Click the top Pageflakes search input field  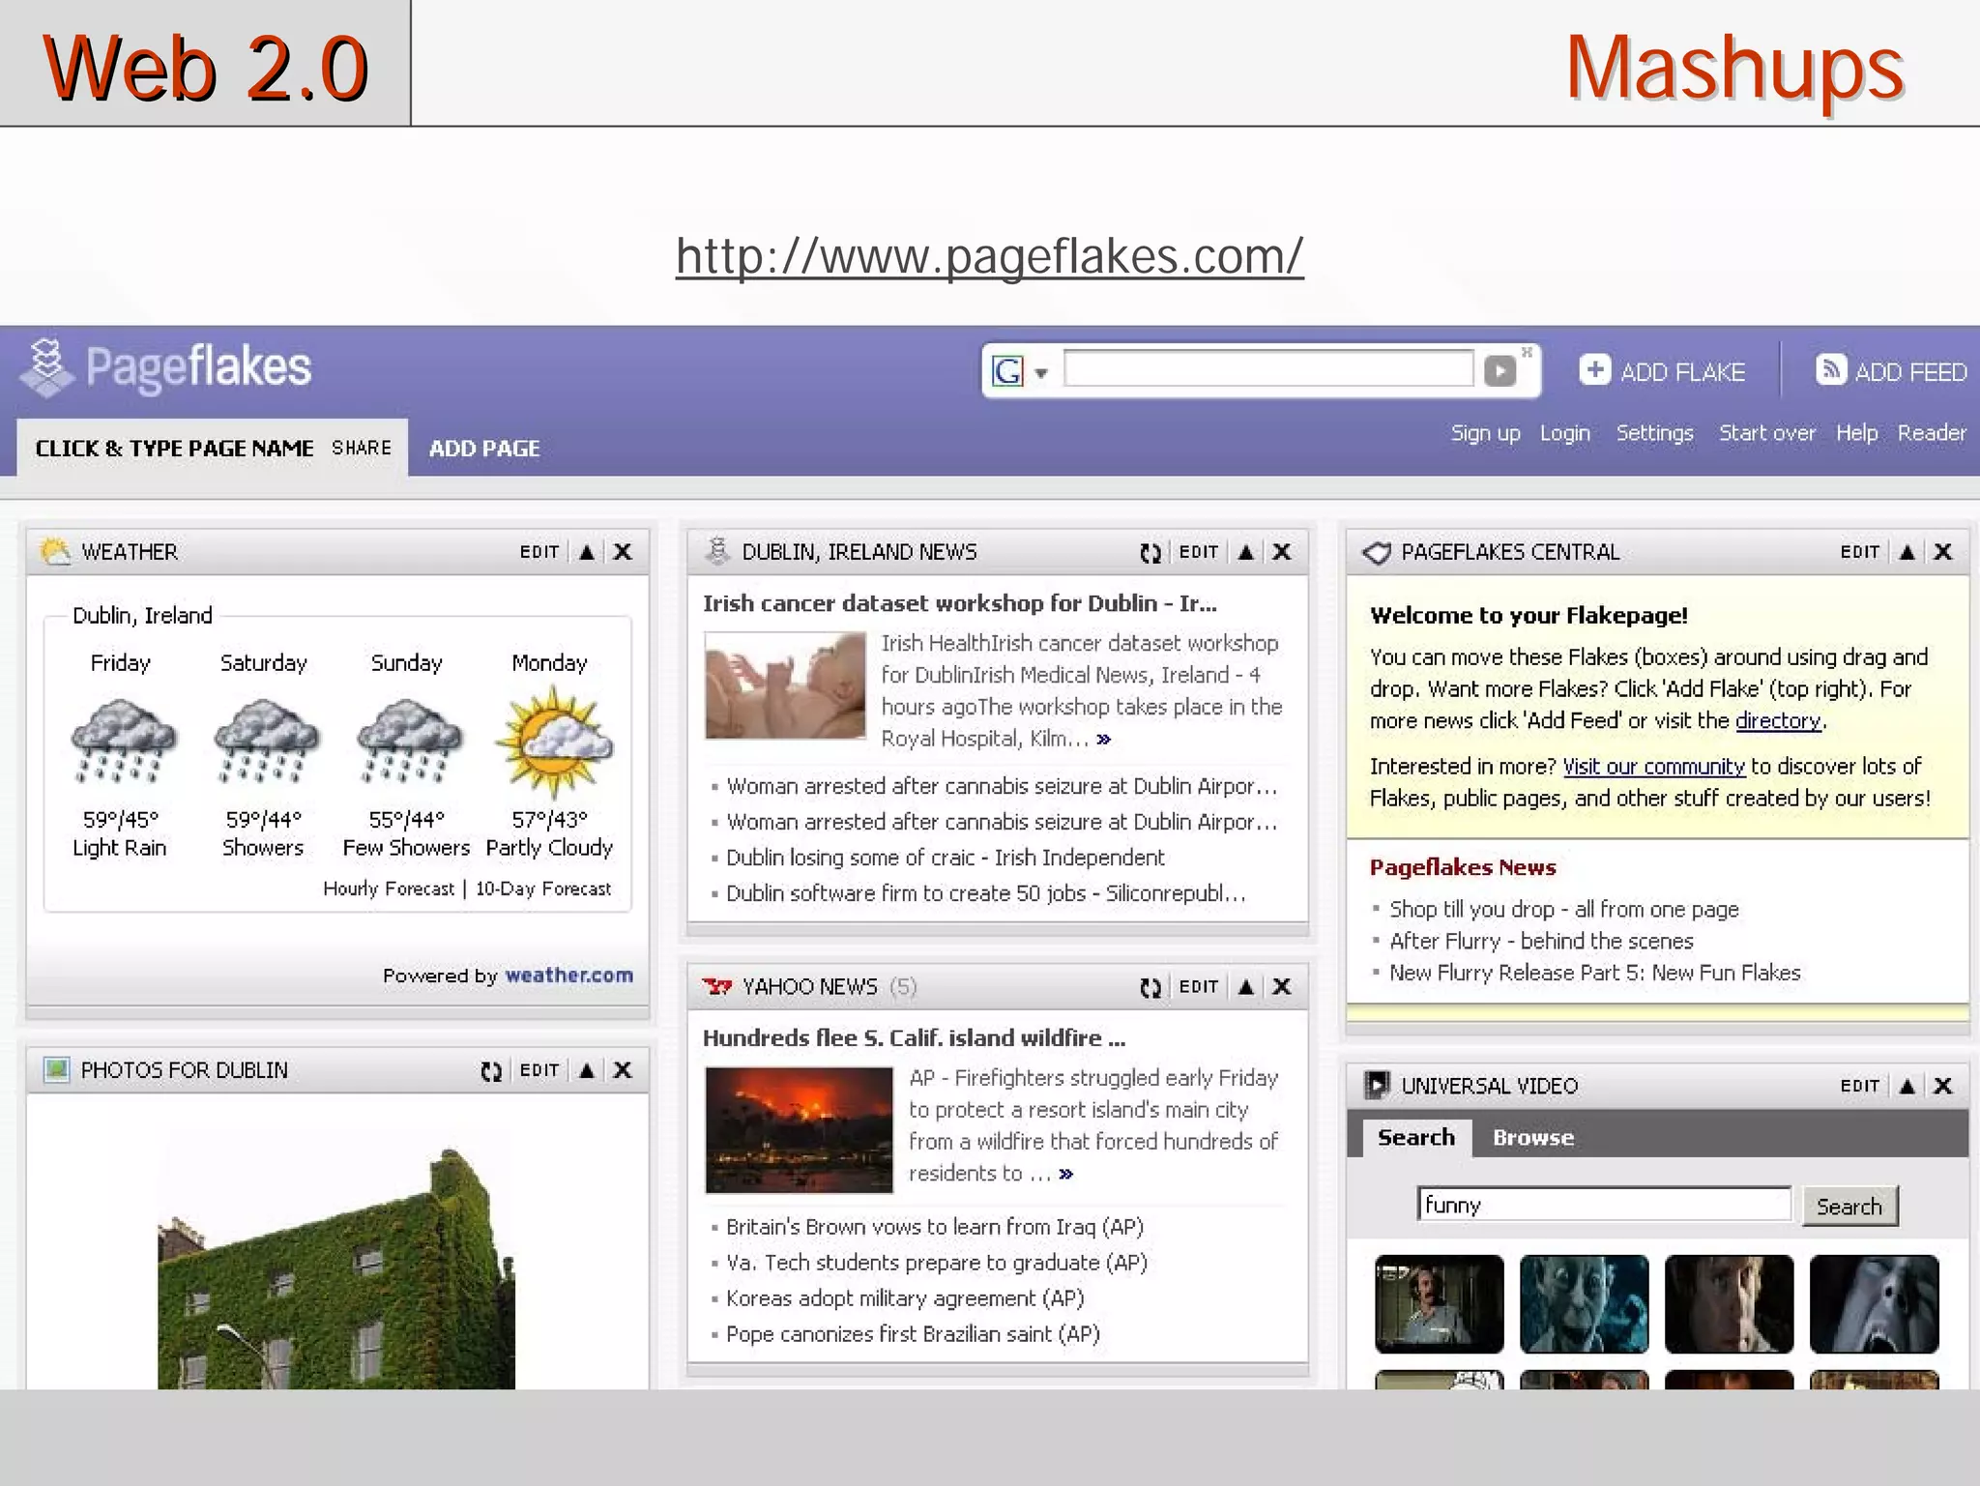tap(1267, 369)
